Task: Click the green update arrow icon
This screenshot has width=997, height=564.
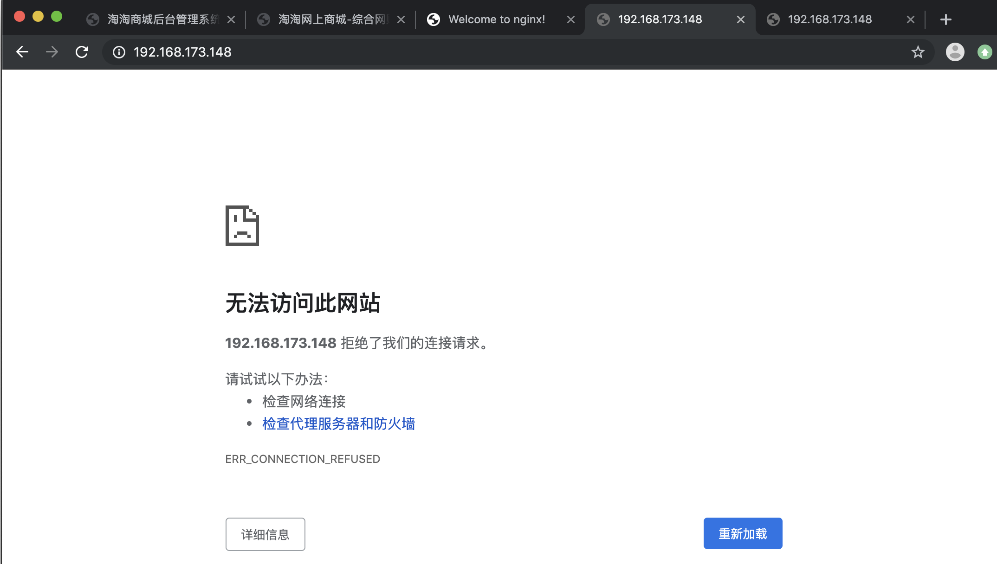Action: click(984, 52)
